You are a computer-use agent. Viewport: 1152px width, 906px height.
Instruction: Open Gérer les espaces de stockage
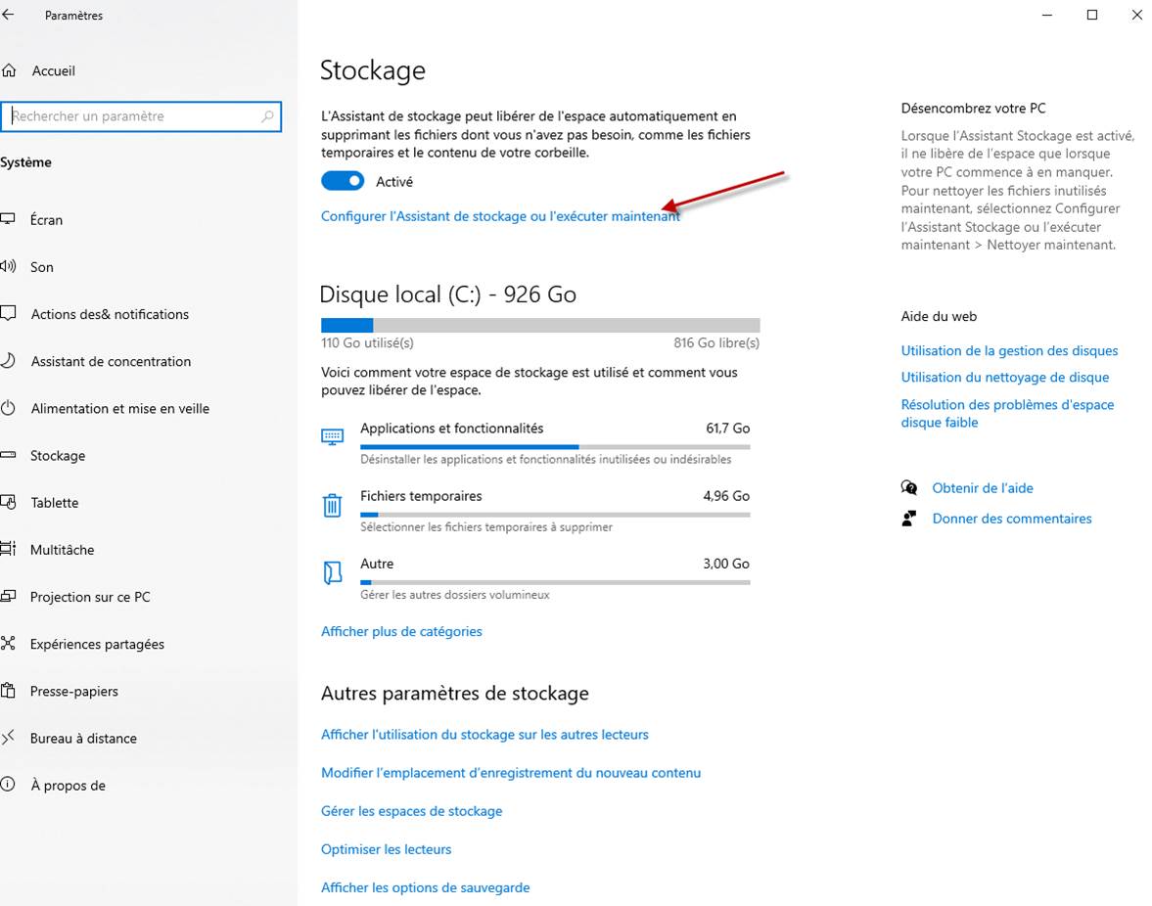[411, 811]
